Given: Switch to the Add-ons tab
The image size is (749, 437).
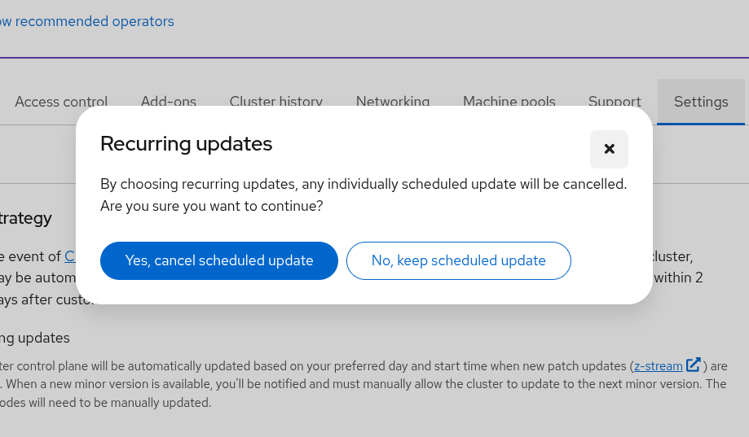Looking at the screenshot, I should point(169,102).
